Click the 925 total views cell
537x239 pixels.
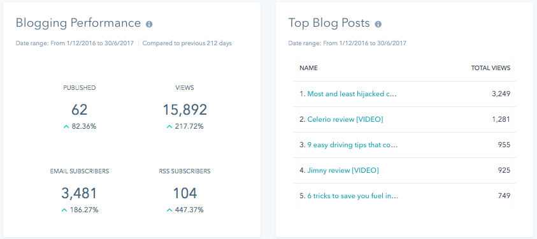[x=504, y=170]
